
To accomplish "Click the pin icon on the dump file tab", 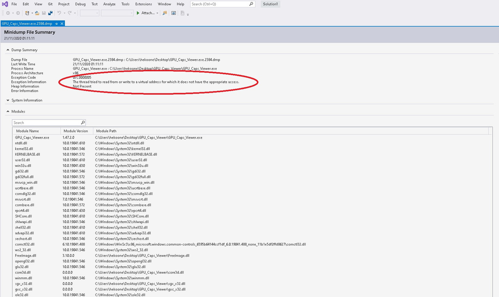I will (x=56, y=23).
